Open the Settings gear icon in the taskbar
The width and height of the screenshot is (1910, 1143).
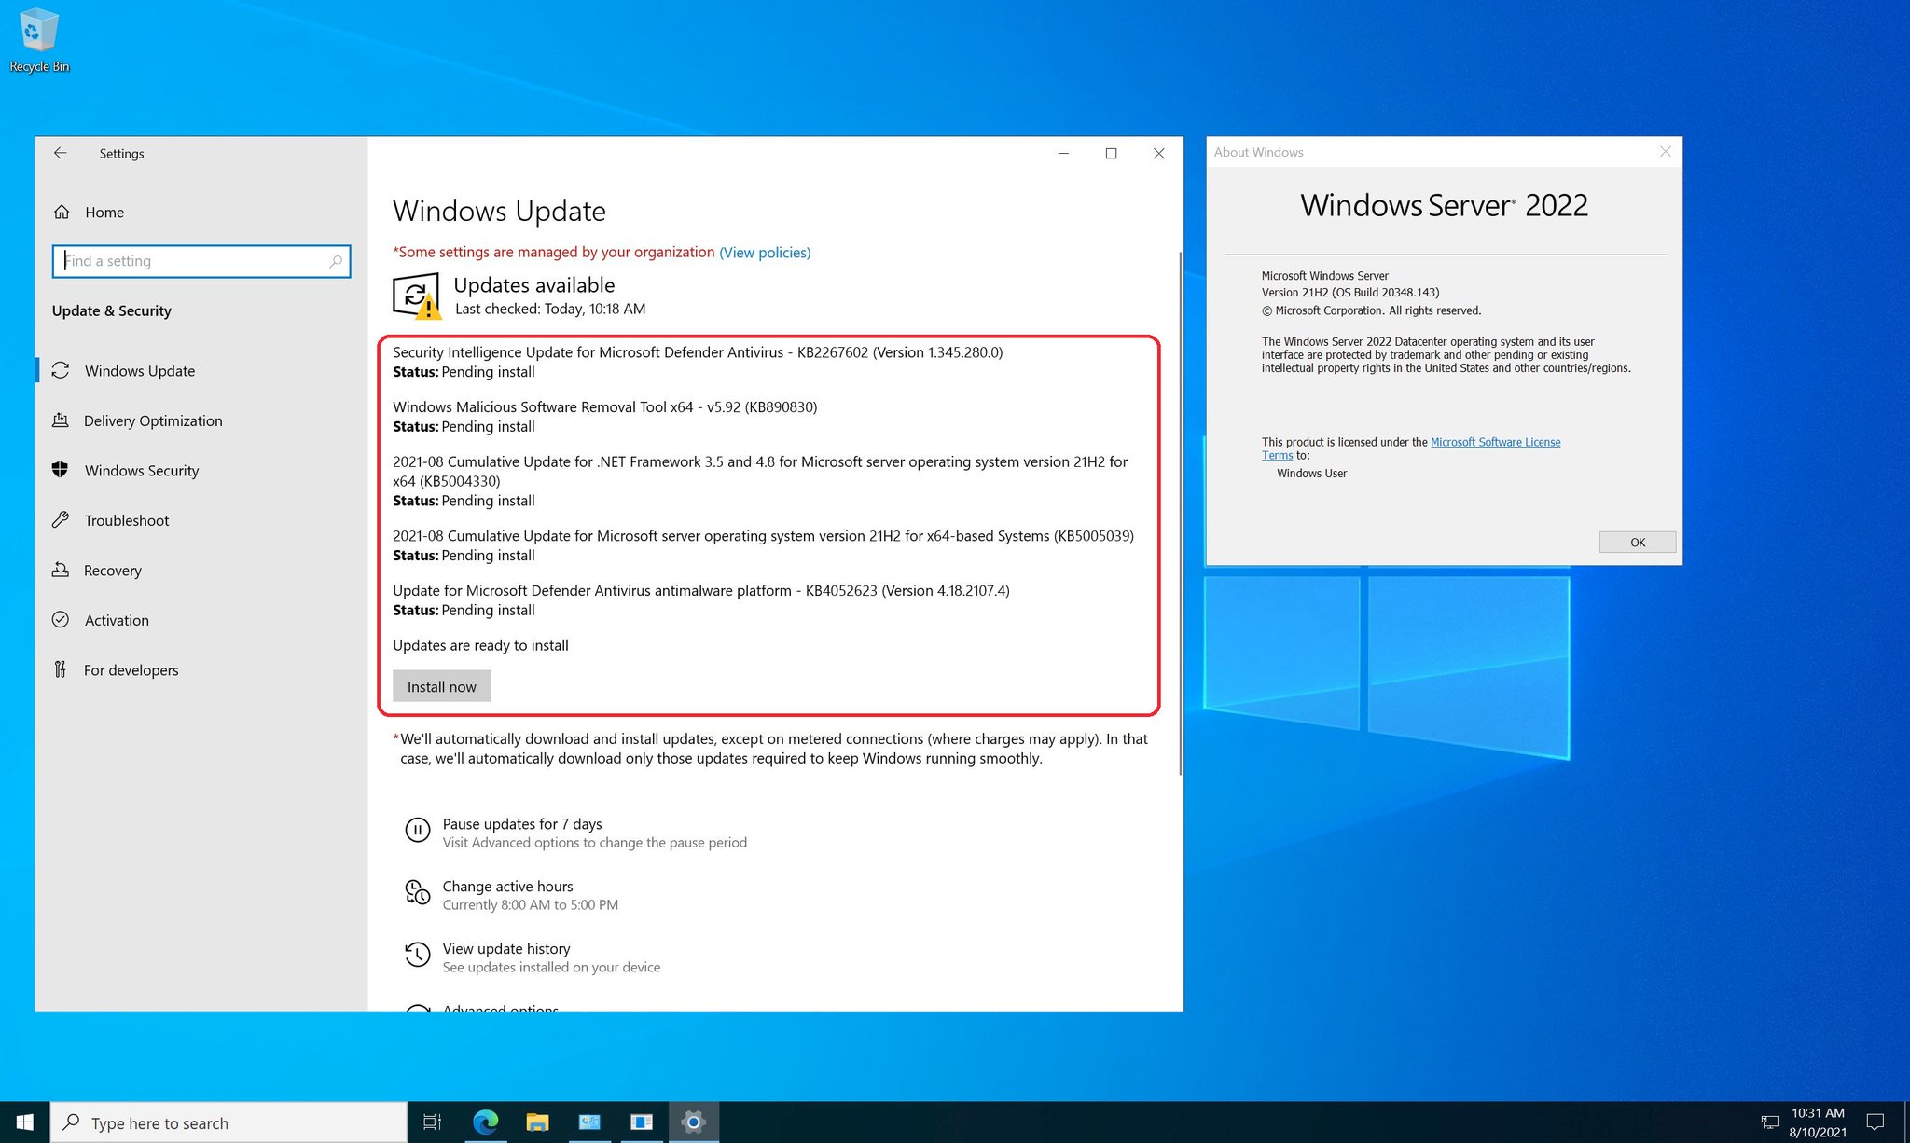693,1122
